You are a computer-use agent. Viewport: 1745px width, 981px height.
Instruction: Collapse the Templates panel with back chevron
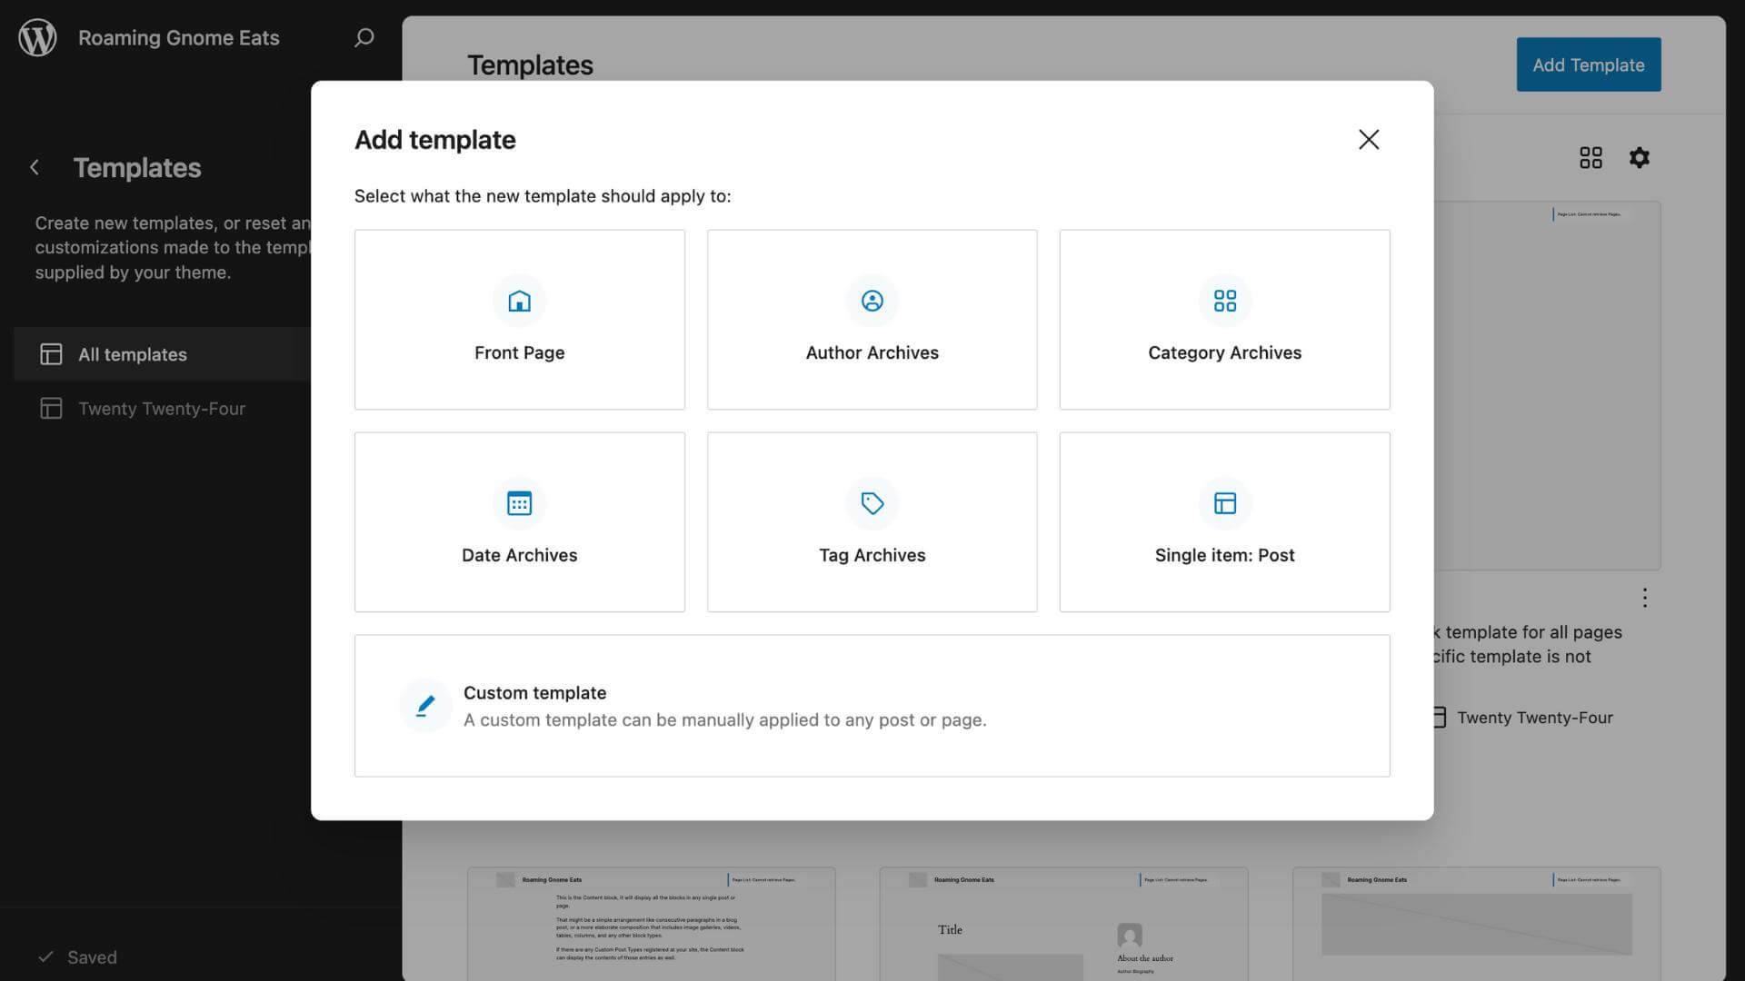point(34,167)
